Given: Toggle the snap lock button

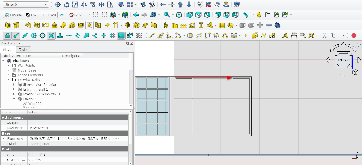Looking at the screenshot, I should tap(7, 35).
